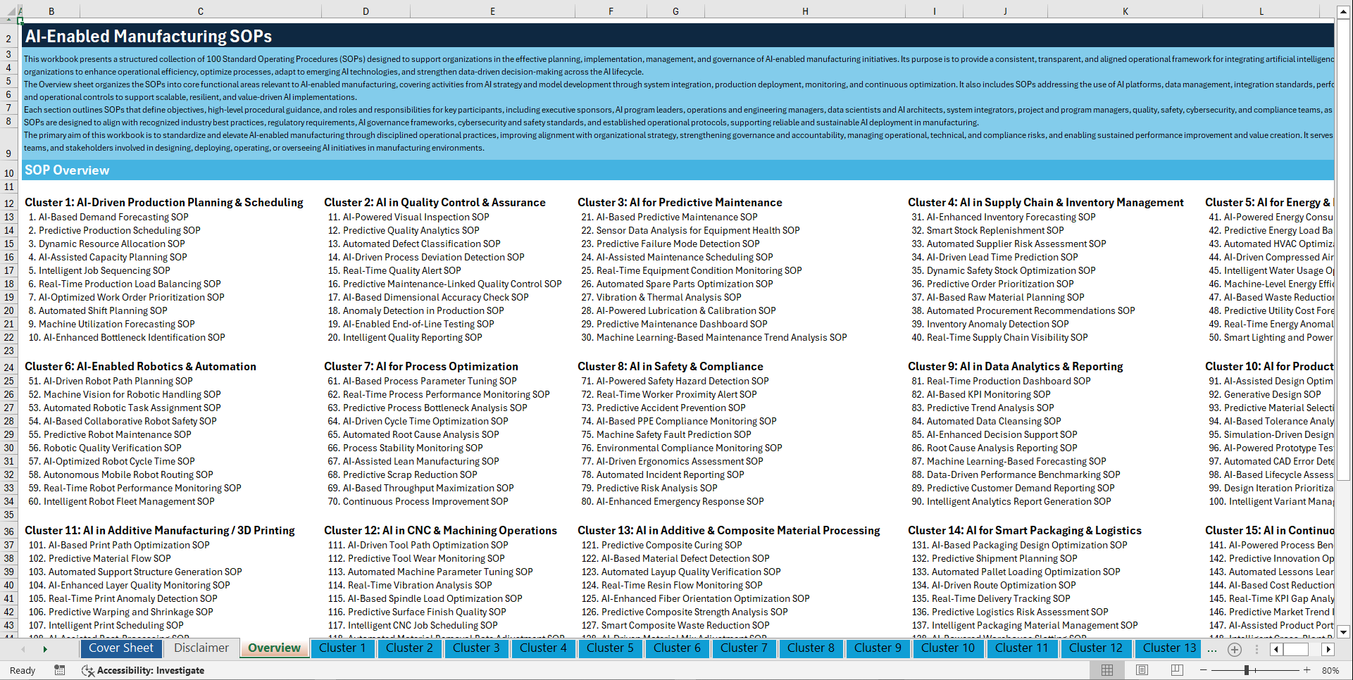The width and height of the screenshot is (1353, 680).
Task: Add a new worksheet with the plus button
Action: pyautogui.click(x=1234, y=649)
